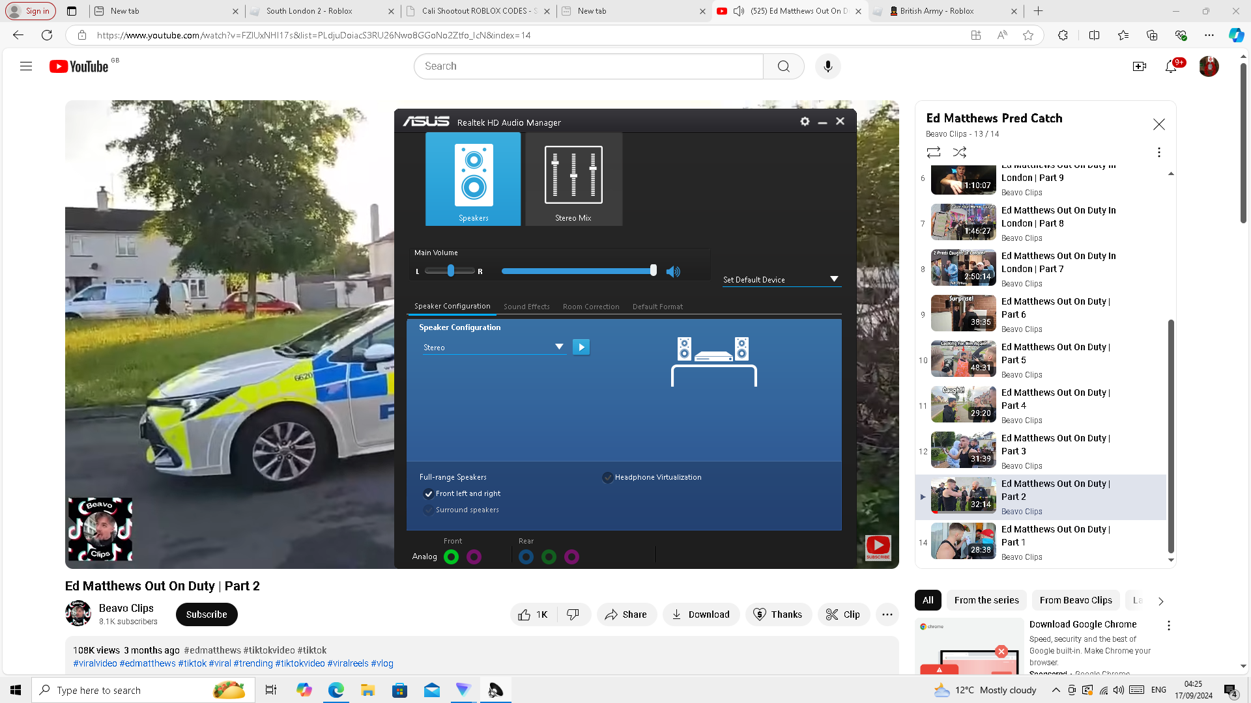
Task: Select 'From the series' filter chip
Action: [986, 600]
